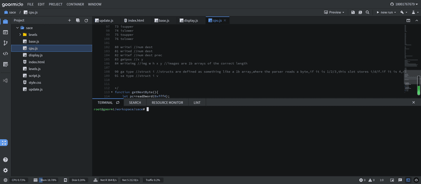
Task: Expand the levels folder
Action: tap(20, 35)
